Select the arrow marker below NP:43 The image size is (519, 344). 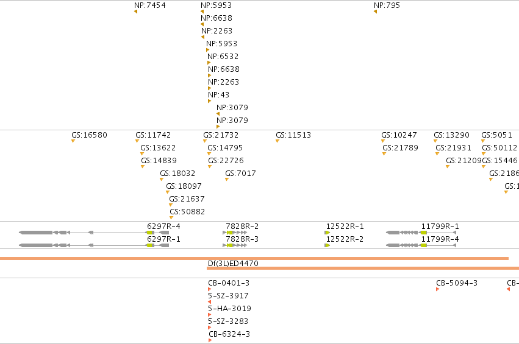pyautogui.click(x=210, y=101)
